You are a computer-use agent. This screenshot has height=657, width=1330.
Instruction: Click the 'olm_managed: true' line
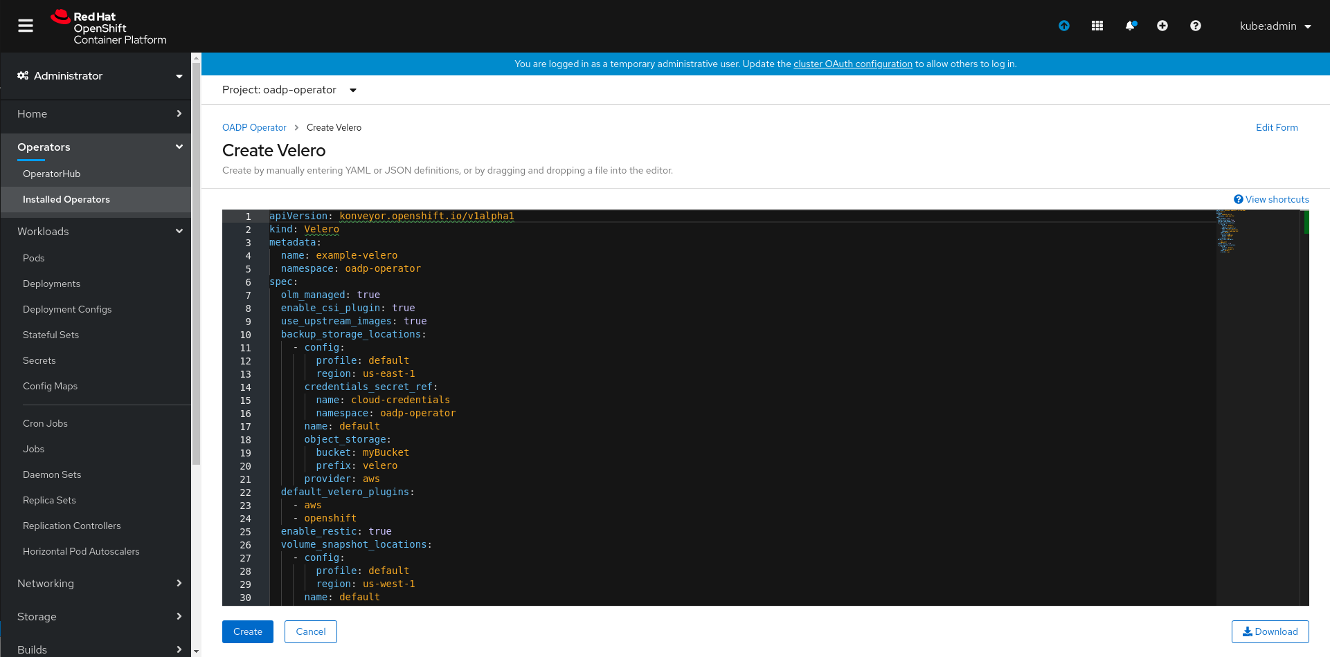[x=330, y=295]
